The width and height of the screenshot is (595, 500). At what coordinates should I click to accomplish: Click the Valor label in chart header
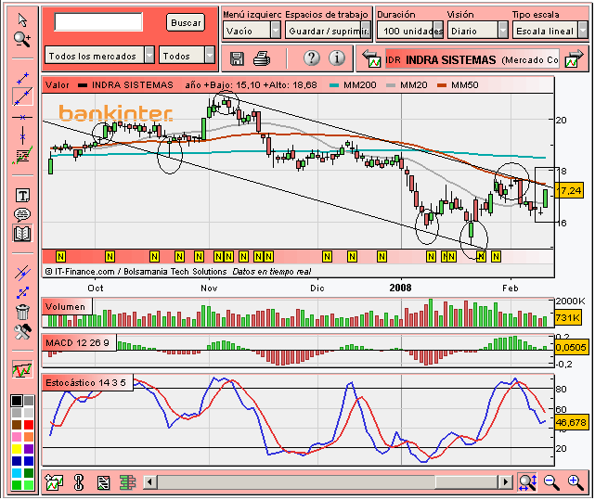point(57,85)
